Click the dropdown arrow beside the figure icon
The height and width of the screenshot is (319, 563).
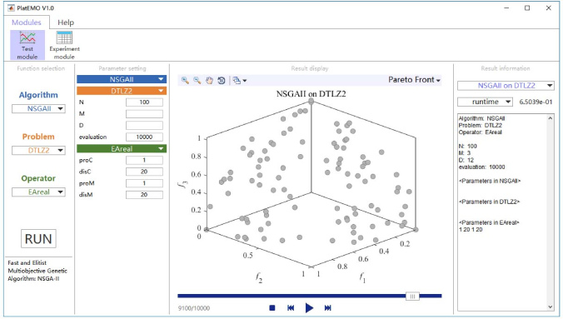point(245,81)
